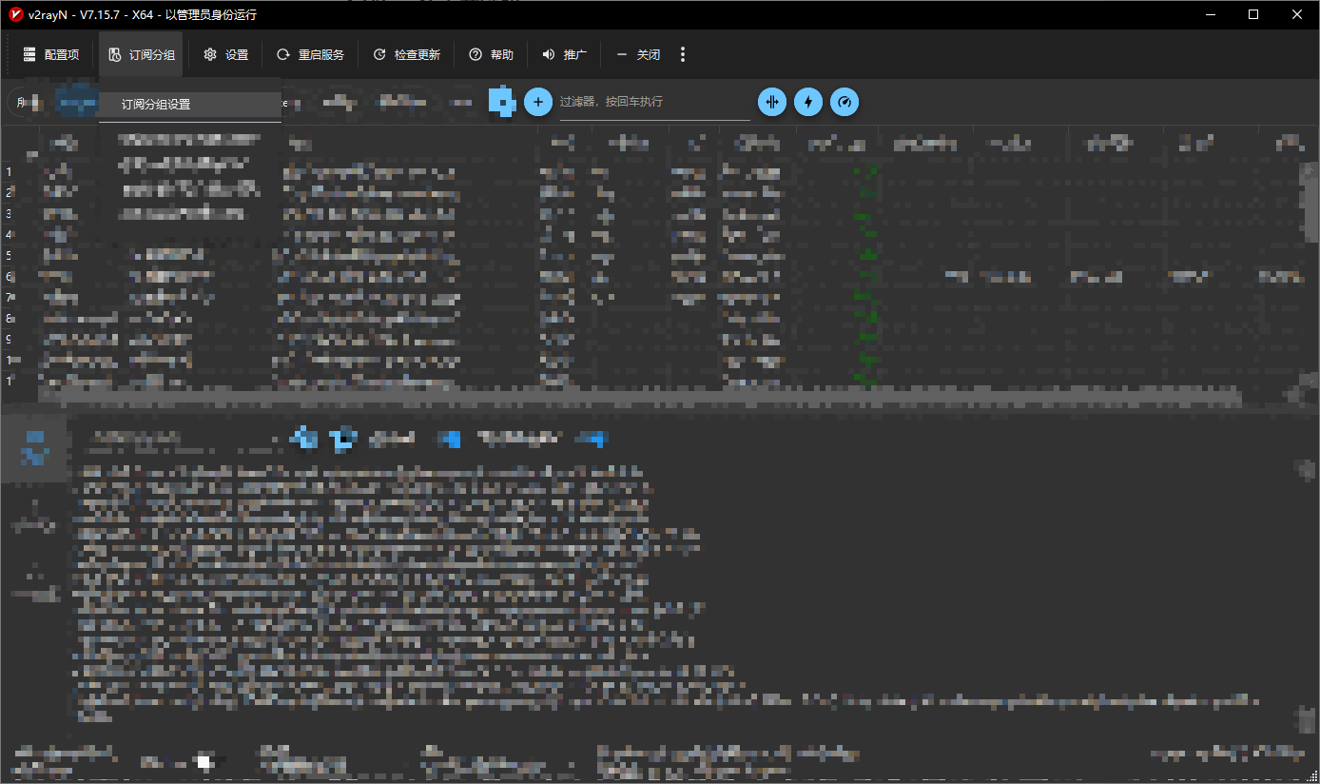
Task: Click the 重启服务 restart icon
Action: click(x=283, y=55)
